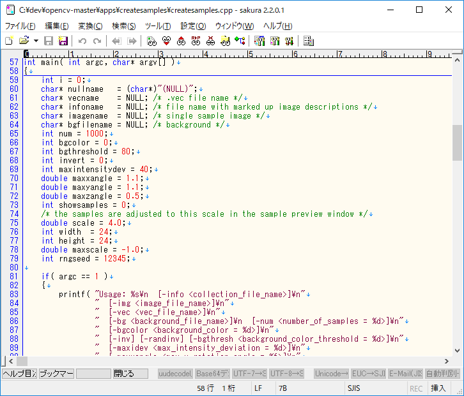Click the REC macro recording indicator
Image resolution: width=464 pixels, height=396 pixels.
[416, 388]
